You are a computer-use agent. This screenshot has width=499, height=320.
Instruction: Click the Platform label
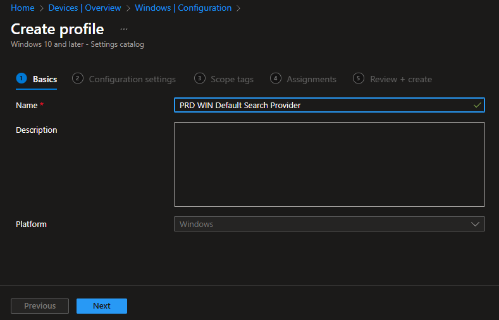31,225
